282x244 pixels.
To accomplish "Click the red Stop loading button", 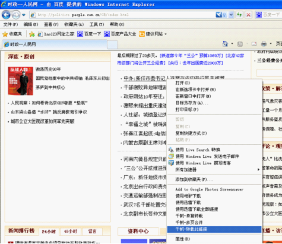I will point(248,15).
